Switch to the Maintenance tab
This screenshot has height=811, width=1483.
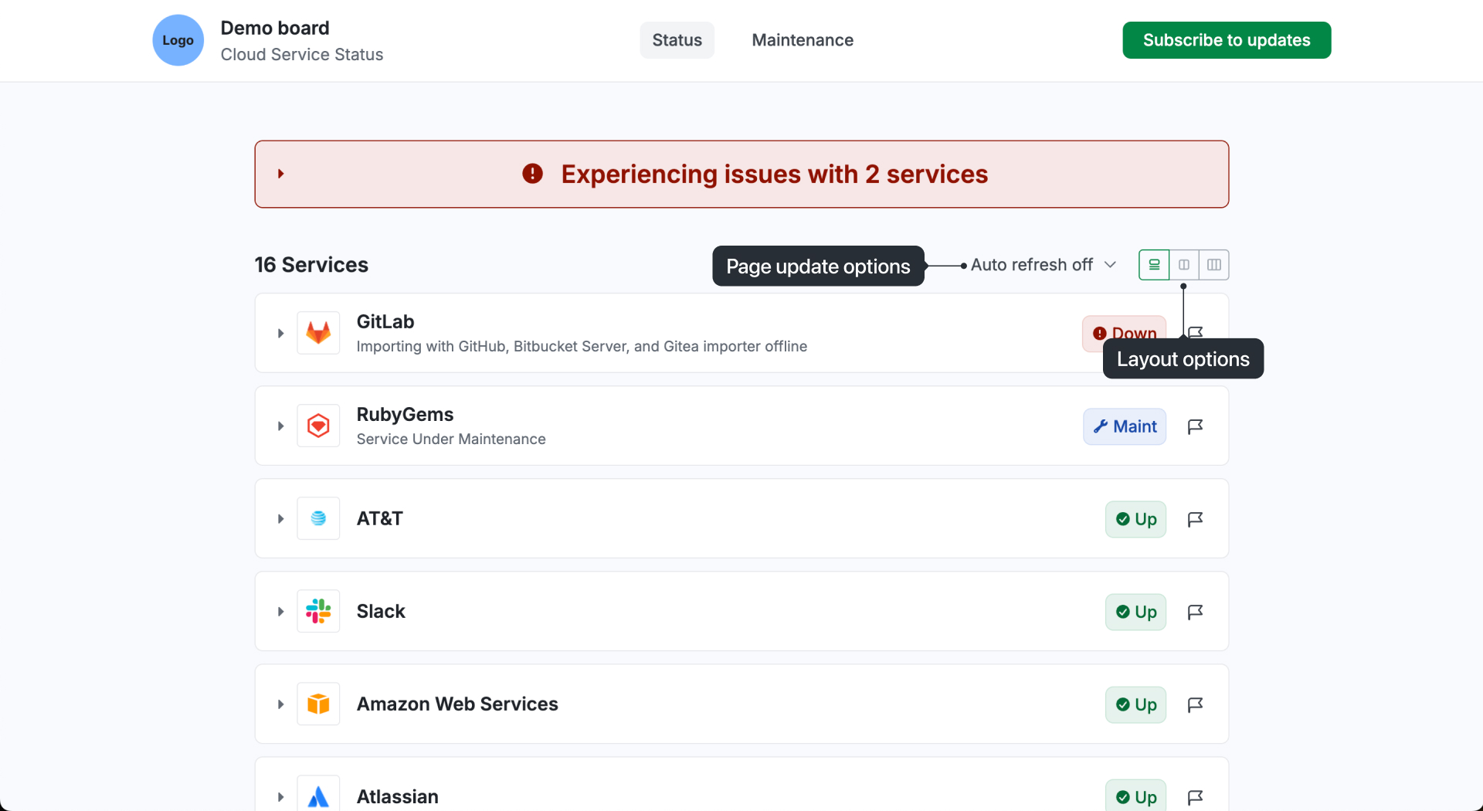coord(803,40)
